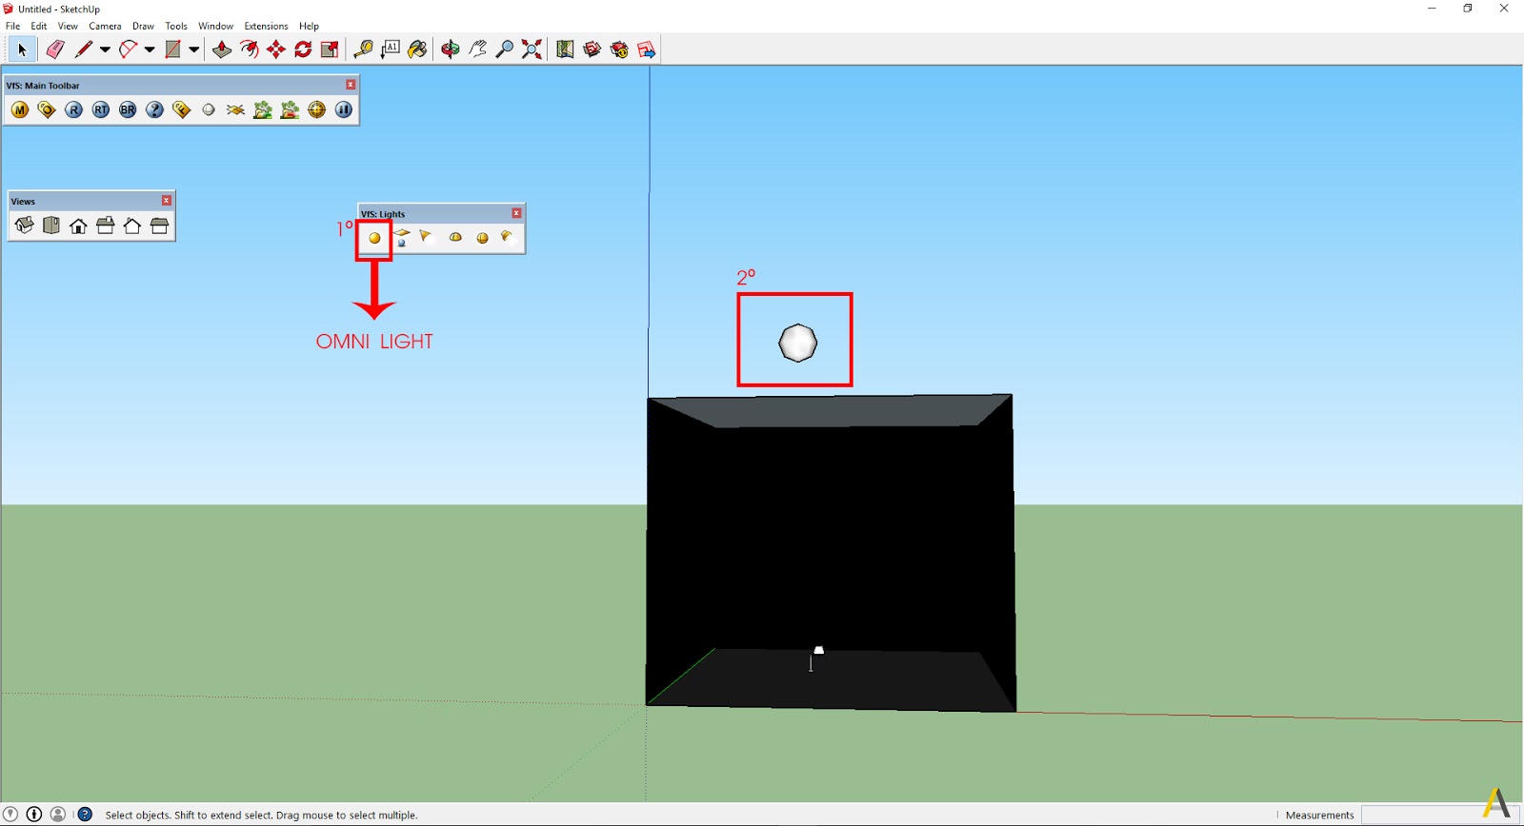Switch to Top view
Screen dimensions: 1524x826
pos(51,226)
